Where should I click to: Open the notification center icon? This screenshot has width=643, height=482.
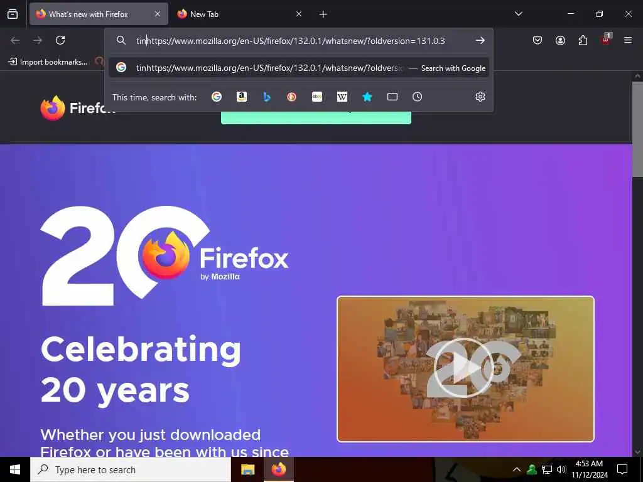point(622,469)
